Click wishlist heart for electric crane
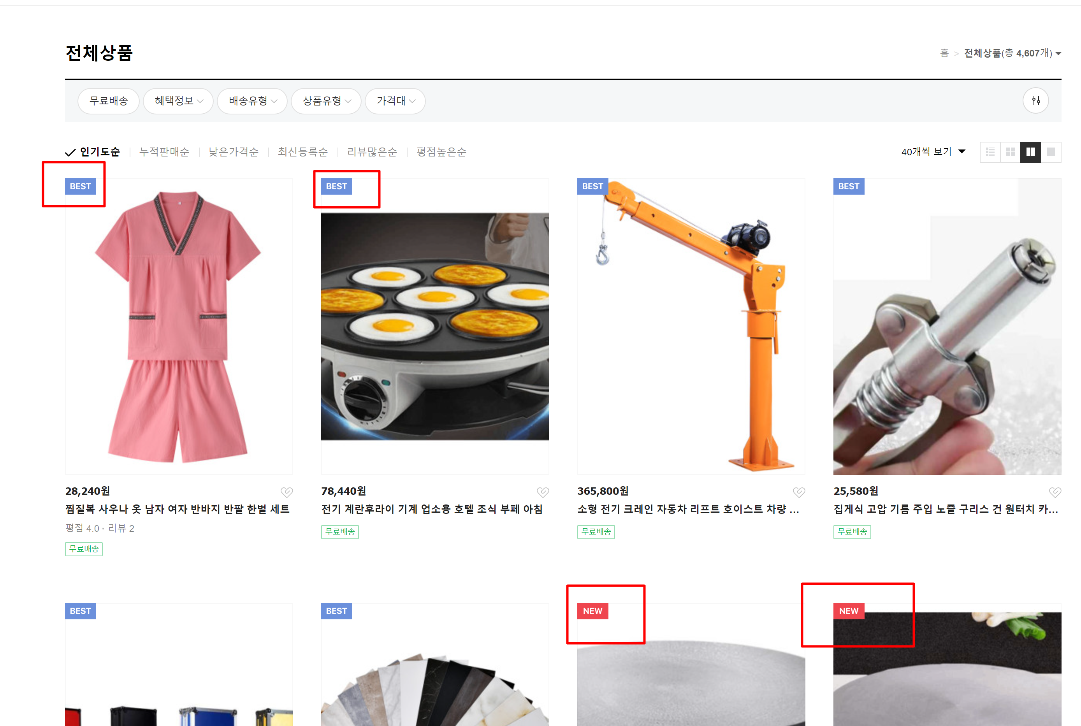1081x726 pixels. click(799, 492)
